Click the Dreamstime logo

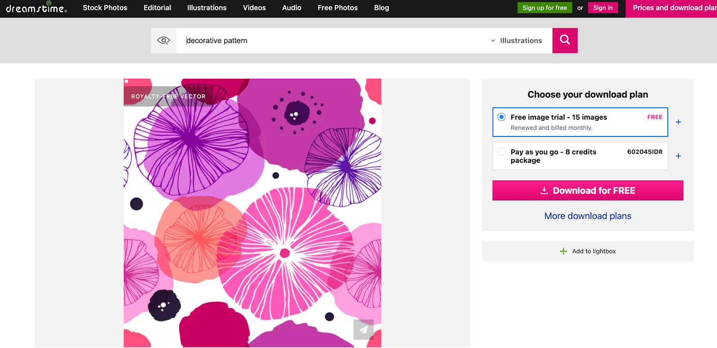tap(36, 8)
